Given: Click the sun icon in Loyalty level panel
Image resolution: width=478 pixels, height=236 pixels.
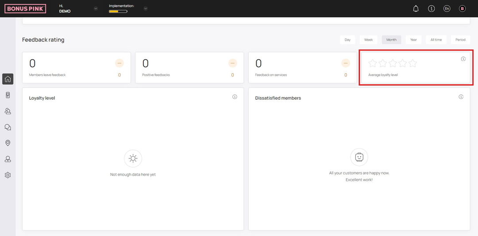Looking at the screenshot, I should [x=133, y=158].
